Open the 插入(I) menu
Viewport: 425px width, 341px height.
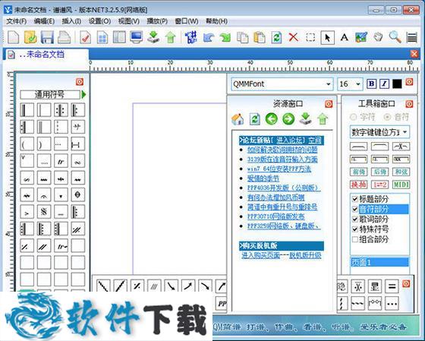pyautogui.click(x=71, y=21)
